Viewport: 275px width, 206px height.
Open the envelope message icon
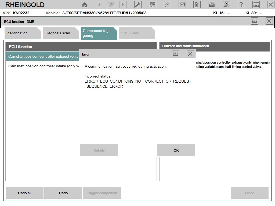pos(182,5)
